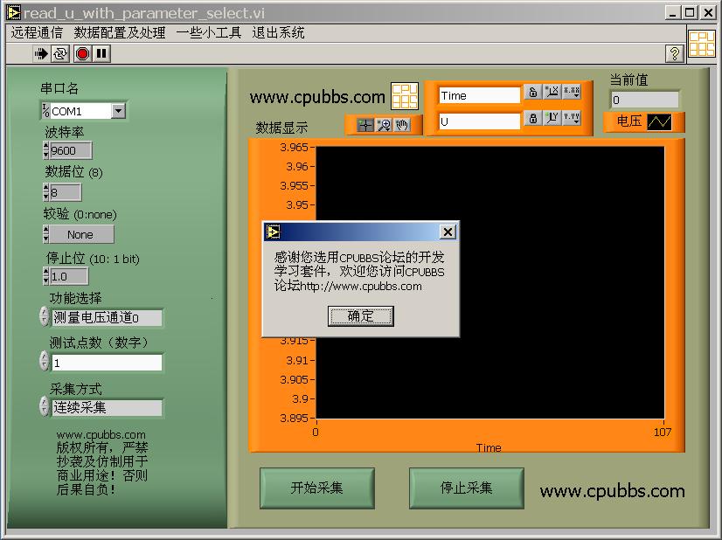Open the None parity selector
This screenshot has width=722, height=540.
pos(81,234)
